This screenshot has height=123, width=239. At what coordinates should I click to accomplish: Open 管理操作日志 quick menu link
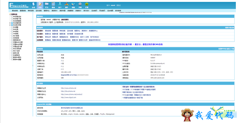pyautogui.click(x=75, y=37)
